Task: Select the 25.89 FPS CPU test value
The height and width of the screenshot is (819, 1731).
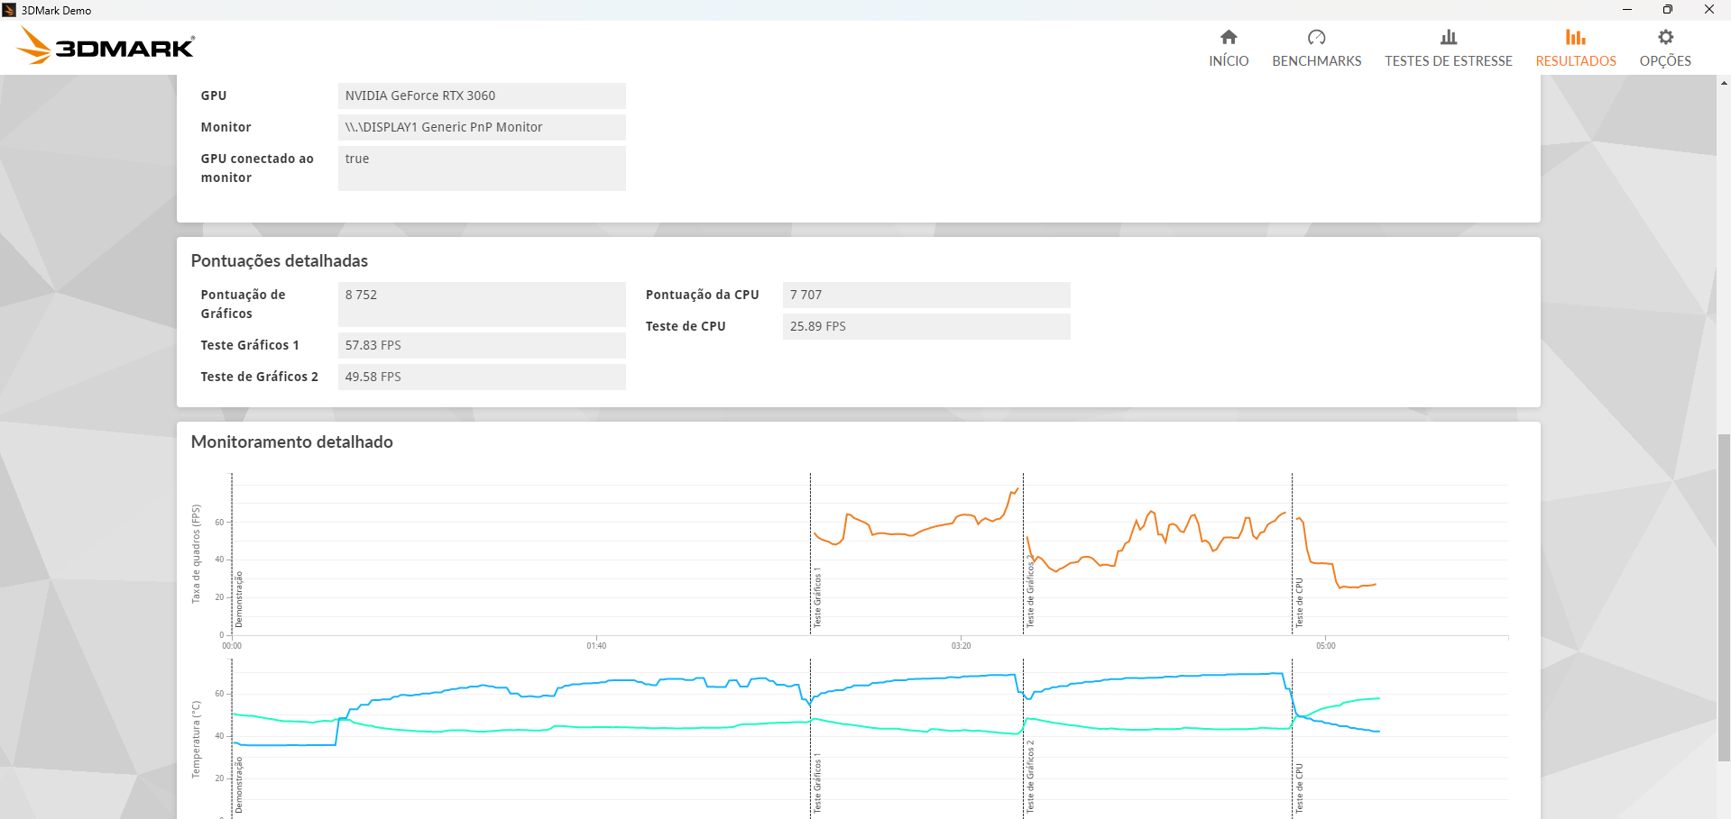Action: tap(926, 326)
